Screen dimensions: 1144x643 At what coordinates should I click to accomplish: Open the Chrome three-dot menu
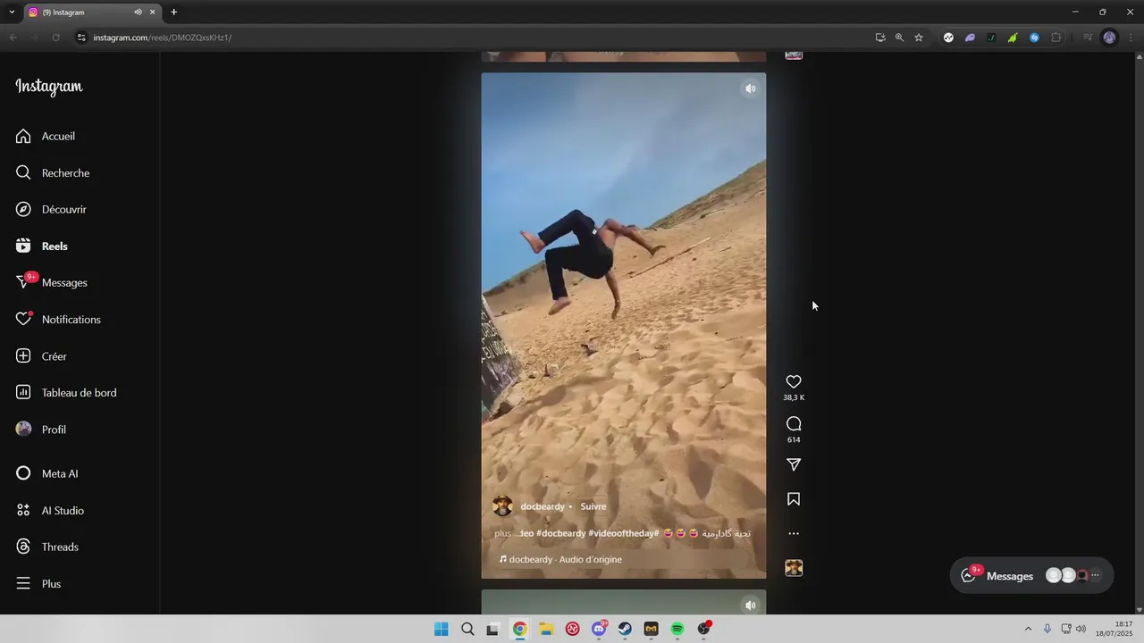click(1130, 38)
